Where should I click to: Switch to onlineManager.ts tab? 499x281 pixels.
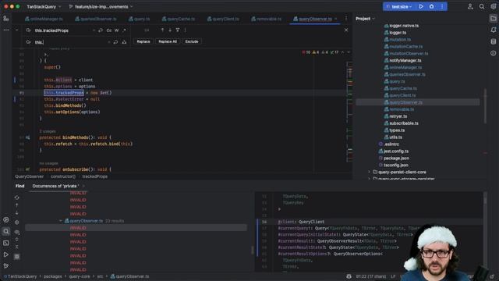pyautogui.click(x=44, y=19)
